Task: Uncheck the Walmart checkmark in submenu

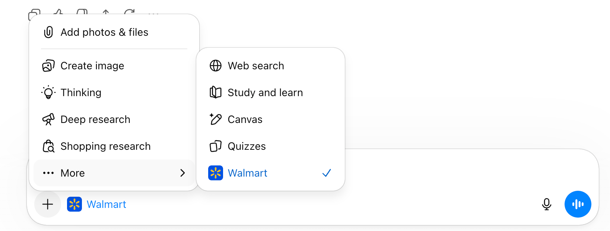Action: [x=327, y=173]
